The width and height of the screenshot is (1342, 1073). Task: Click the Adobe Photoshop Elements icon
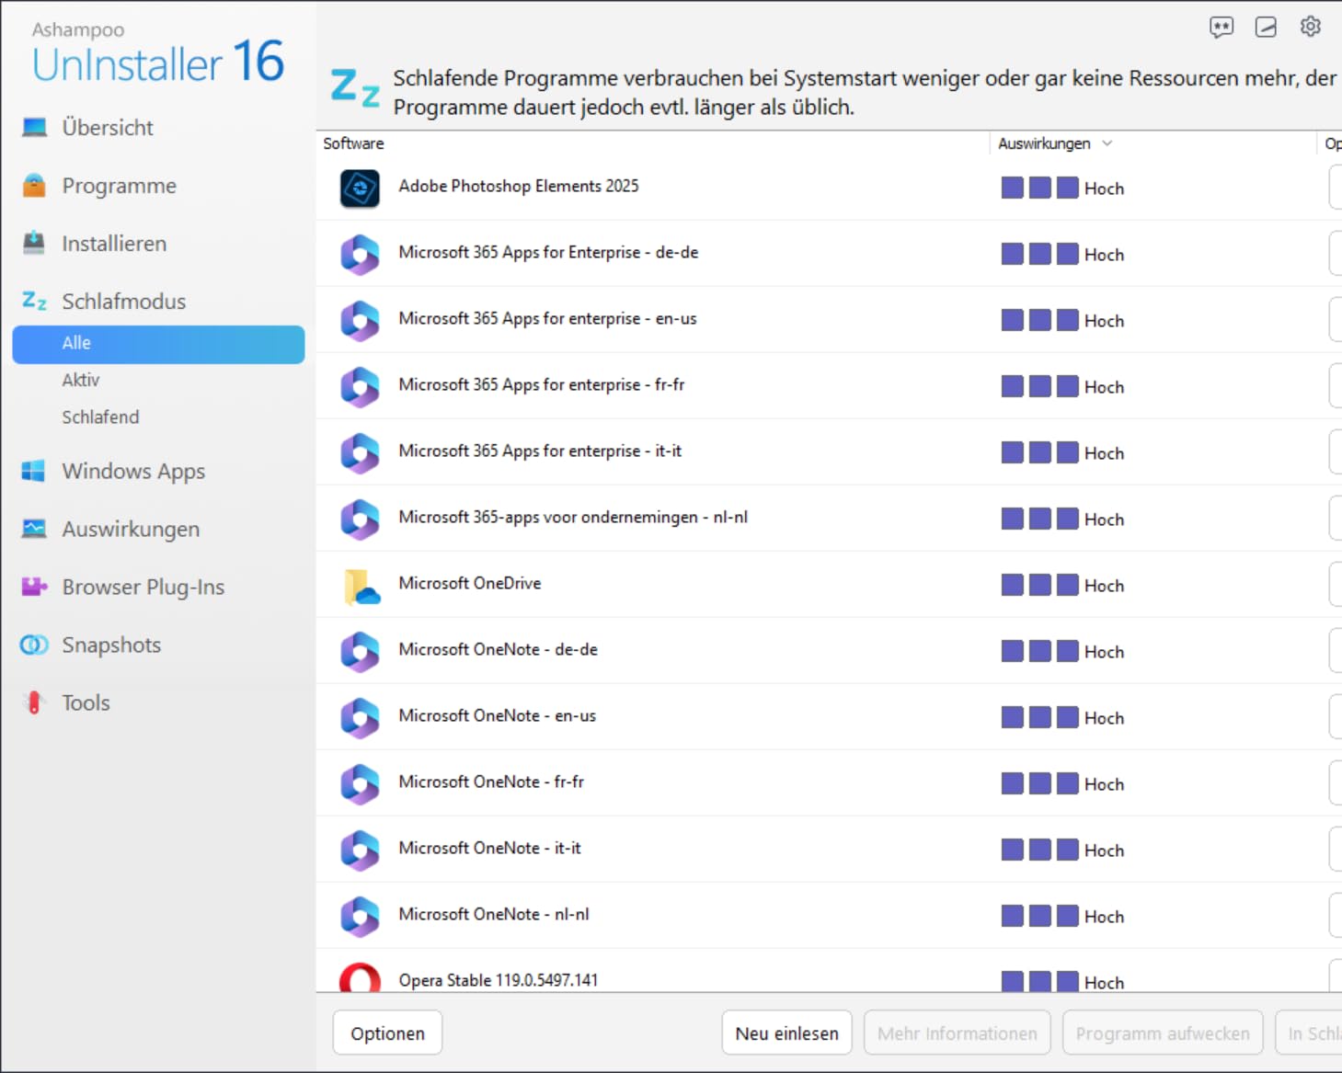tap(360, 188)
